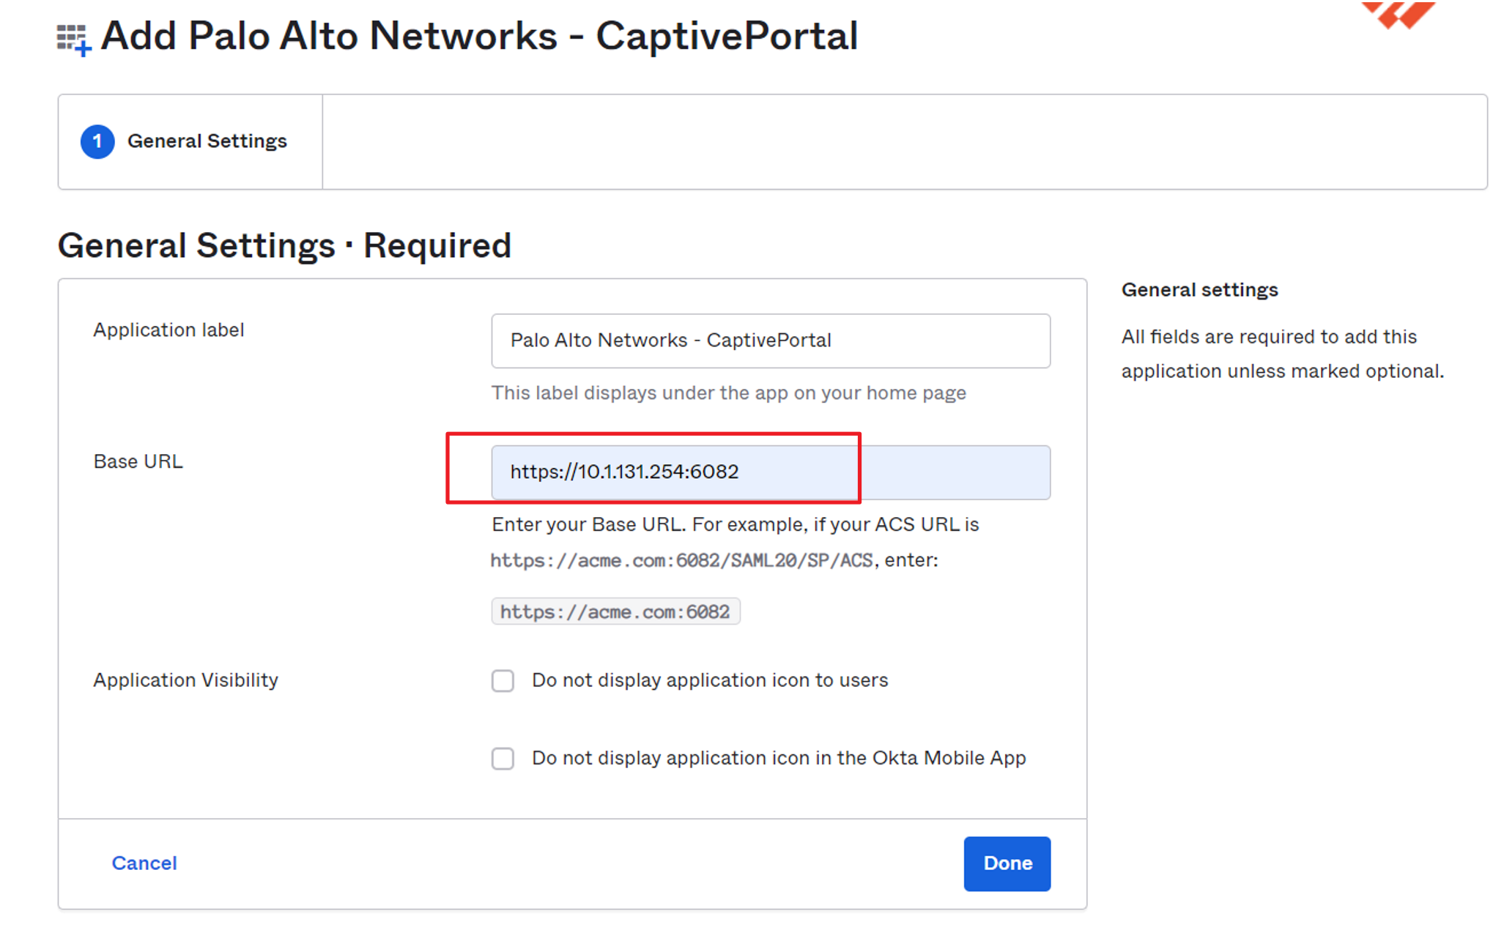Click the label text 'Do not display application icon in the Okta Mobile App'
1504x952 pixels.
778,758
